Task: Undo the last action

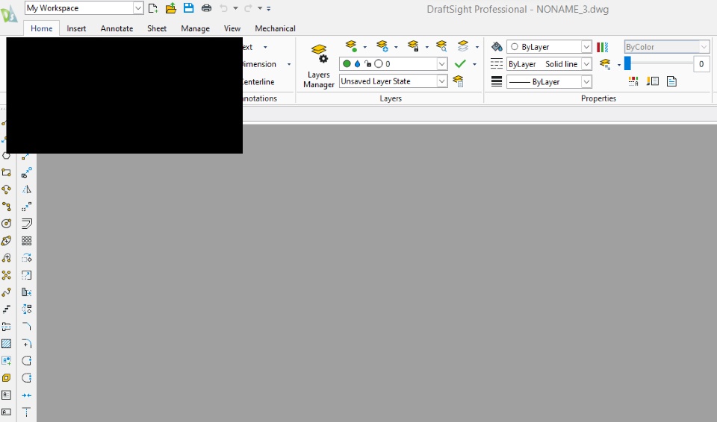Action: coord(223,7)
